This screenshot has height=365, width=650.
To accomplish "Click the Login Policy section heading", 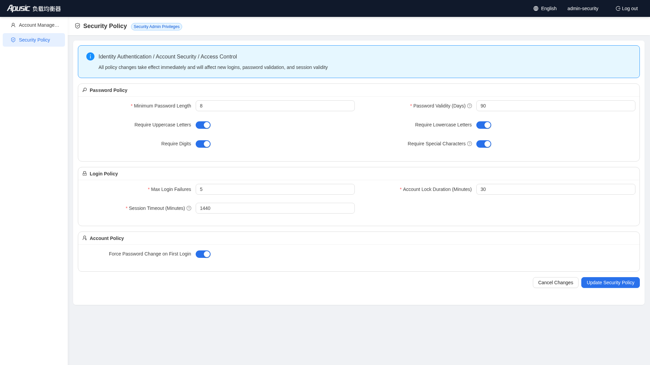I will click(x=104, y=174).
